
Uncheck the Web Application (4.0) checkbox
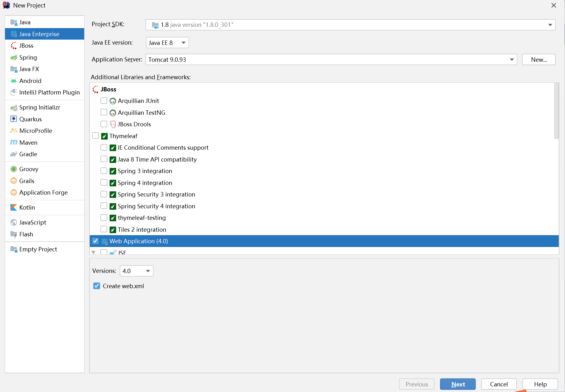point(95,241)
